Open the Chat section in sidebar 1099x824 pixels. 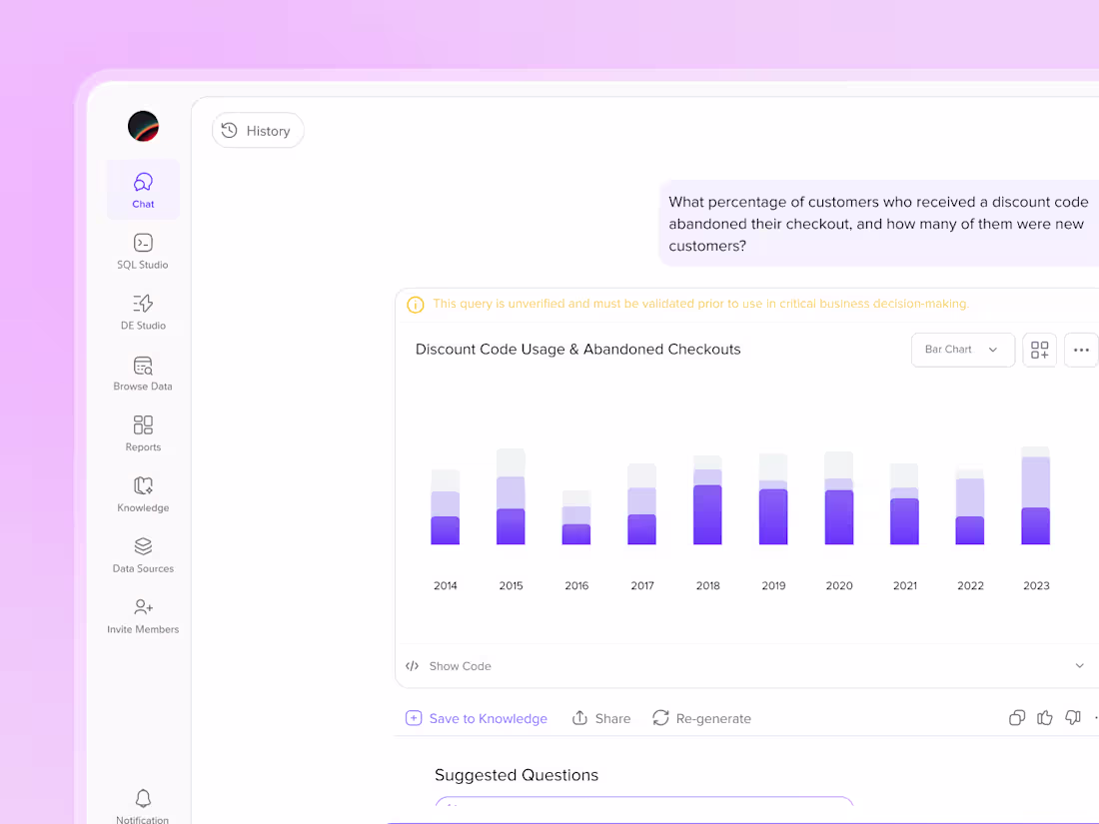143,190
